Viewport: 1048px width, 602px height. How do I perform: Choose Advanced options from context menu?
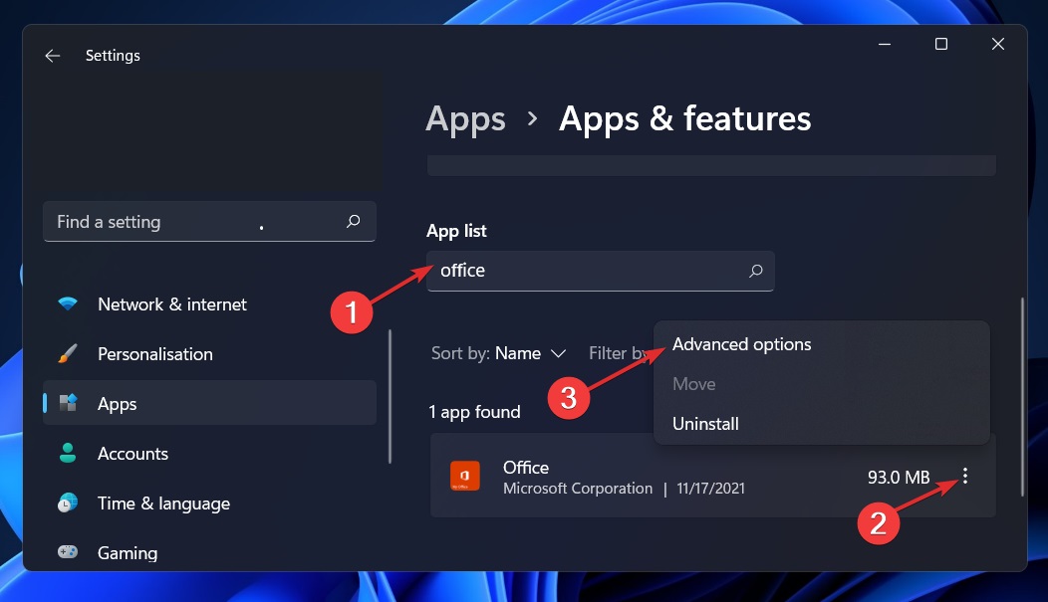pos(741,344)
